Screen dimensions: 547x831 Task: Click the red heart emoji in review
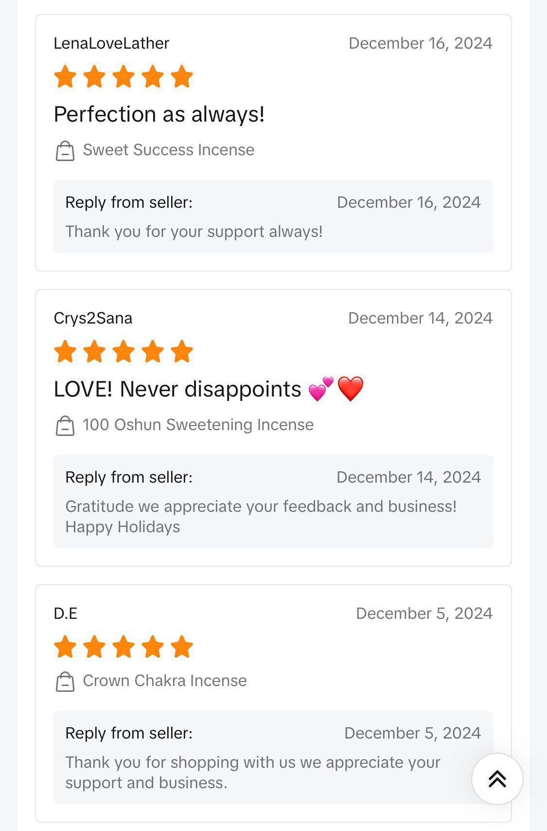[x=350, y=389]
